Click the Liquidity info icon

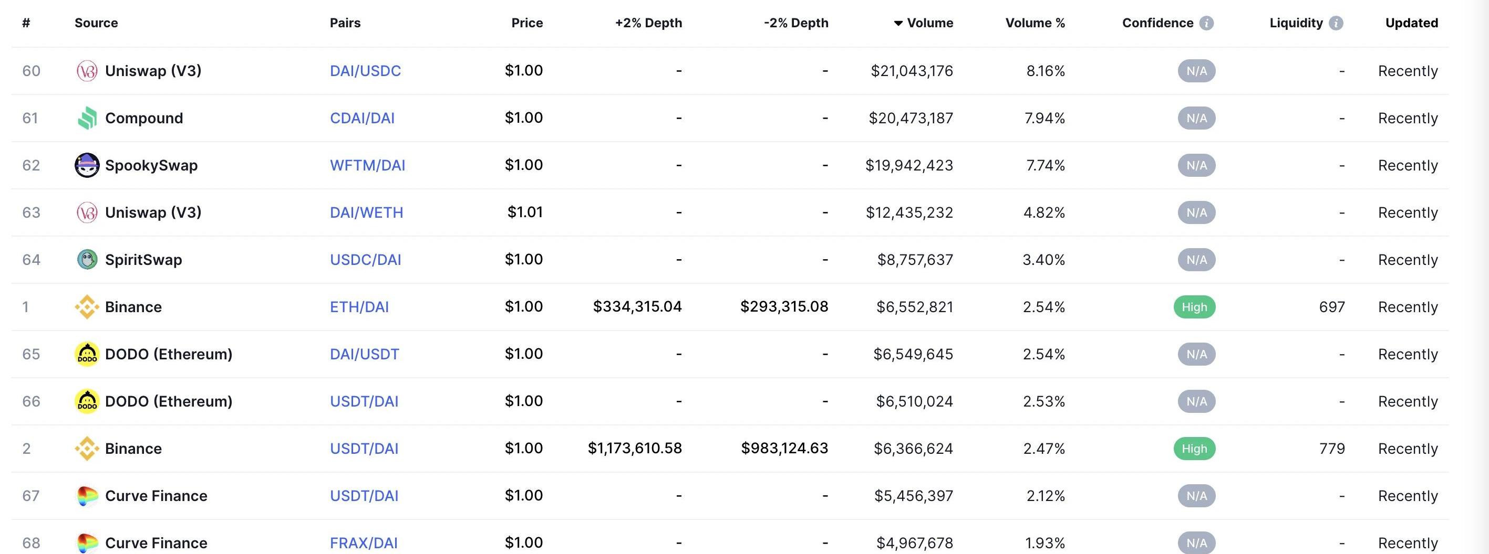click(1336, 23)
